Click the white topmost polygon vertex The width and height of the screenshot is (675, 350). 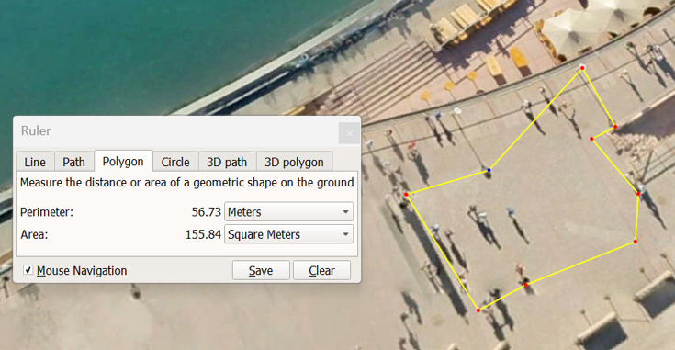tap(582, 68)
